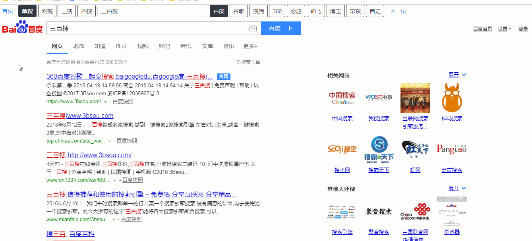532x241 pixels.
Task: Click the 百度一下 search button
Action: click(281, 28)
